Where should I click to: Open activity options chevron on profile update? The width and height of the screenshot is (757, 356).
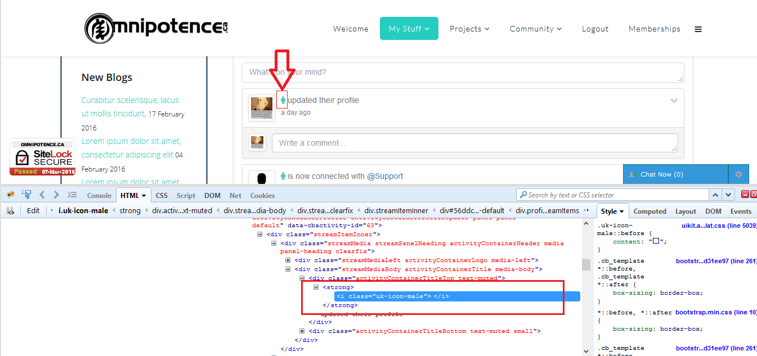tap(674, 101)
